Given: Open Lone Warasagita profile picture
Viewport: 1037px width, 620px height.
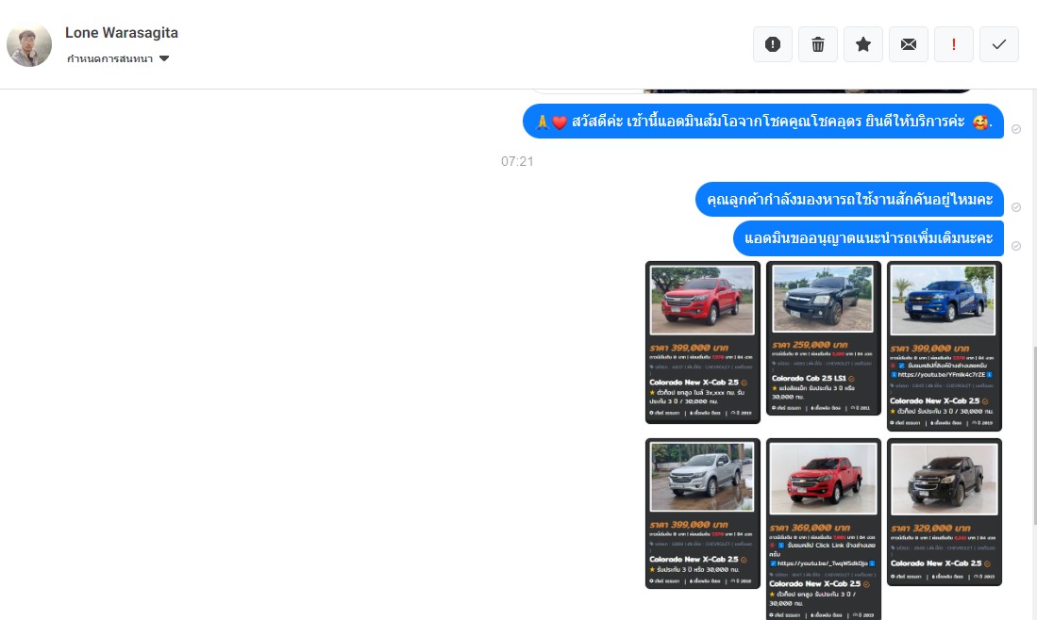Looking at the screenshot, I should tap(29, 44).
